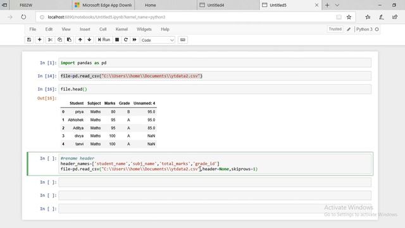This screenshot has height=228, width=405.
Task: Click the Out[16] output prompt
Action: click(x=47, y=98)
